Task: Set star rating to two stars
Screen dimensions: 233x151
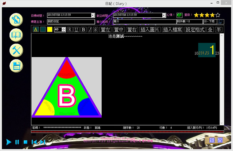Action: pos(202,15)
